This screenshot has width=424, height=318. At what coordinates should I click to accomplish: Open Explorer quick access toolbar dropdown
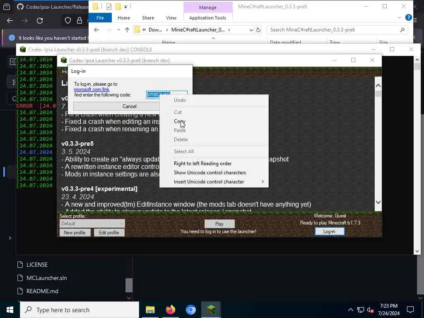pos(125,7)
